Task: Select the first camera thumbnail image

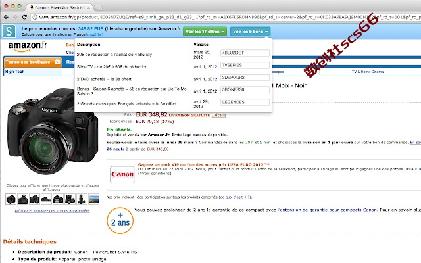Action: pos(11,199)
